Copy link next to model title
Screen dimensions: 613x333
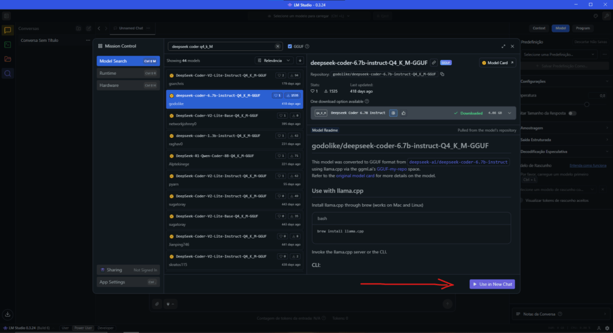(x=433, y=62)
